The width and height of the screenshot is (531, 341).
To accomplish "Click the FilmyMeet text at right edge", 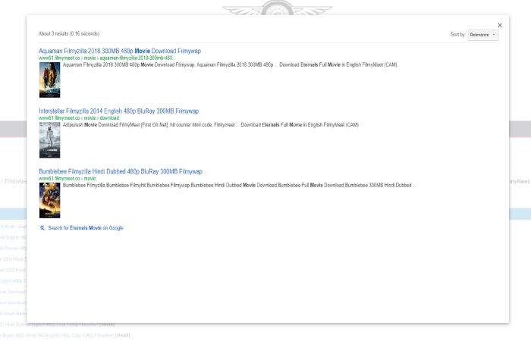I will tap(519, 182).
